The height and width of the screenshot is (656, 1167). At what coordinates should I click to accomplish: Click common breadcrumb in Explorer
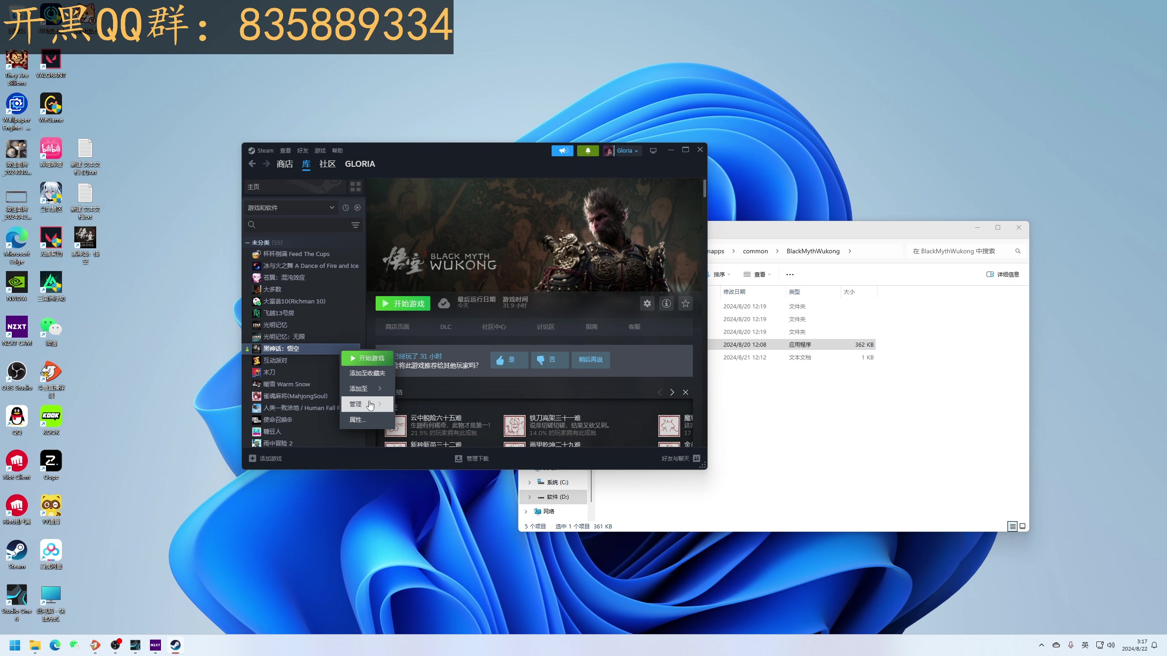(755, 251)
